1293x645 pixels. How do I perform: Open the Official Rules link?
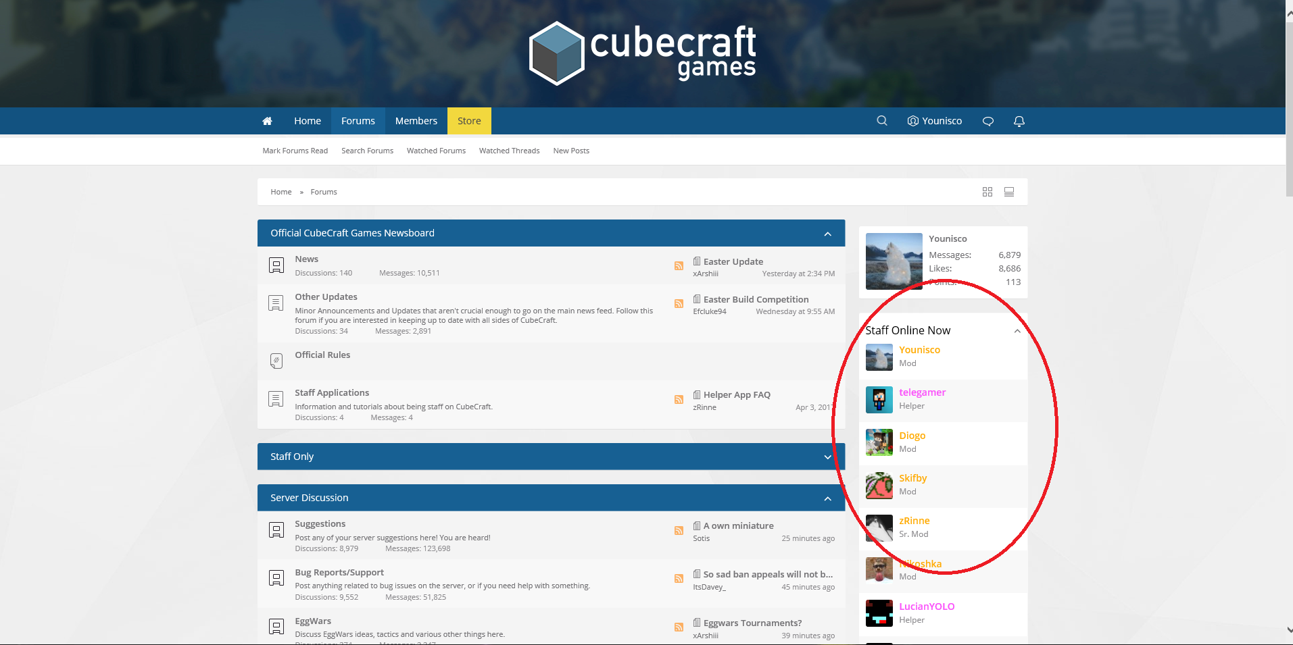[x=322, y=355]
